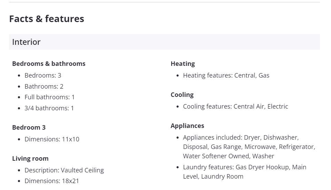Click the Bedrooms & bathrooms subheading

coord(49,64)
